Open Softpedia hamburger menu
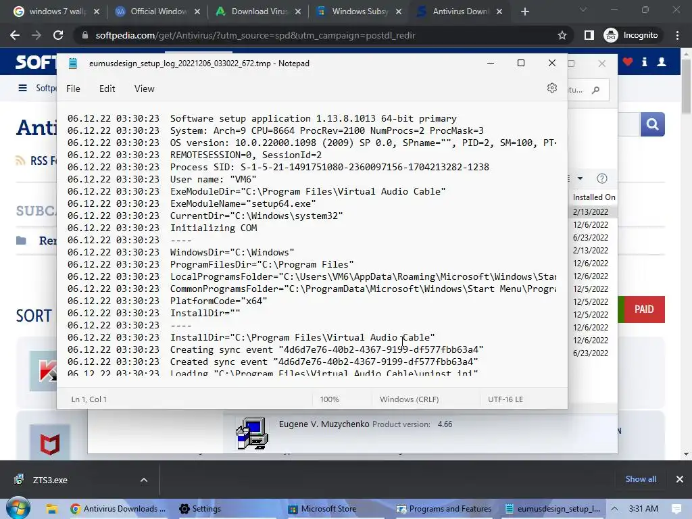The width and height of the screenshot is (692, 519). click(22, 88)
